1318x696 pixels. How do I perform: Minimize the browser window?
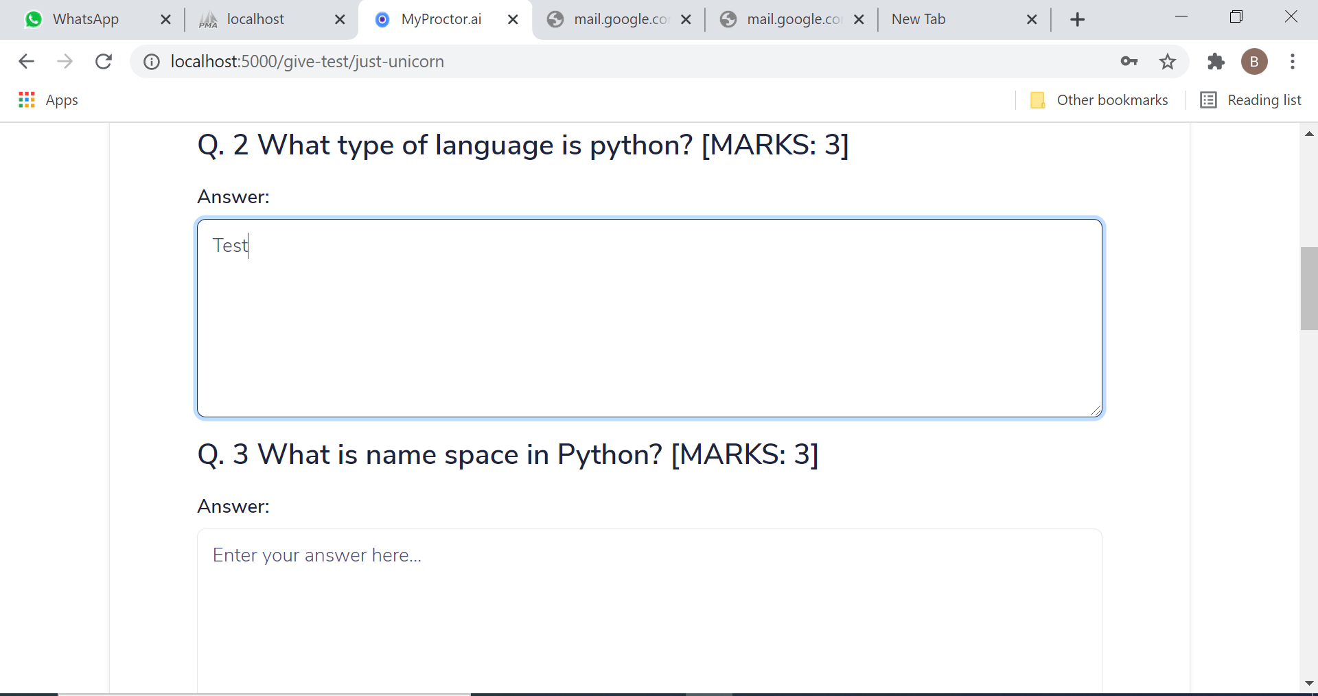1181,16
